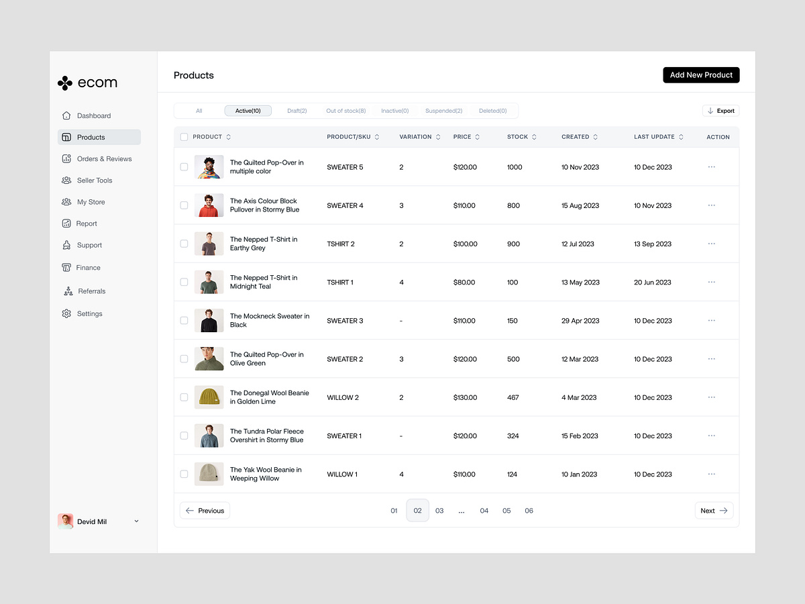The height and width of the screenshot is (604, 805).
Task: Click the Referrals sidebar icon
Action: 66,291
